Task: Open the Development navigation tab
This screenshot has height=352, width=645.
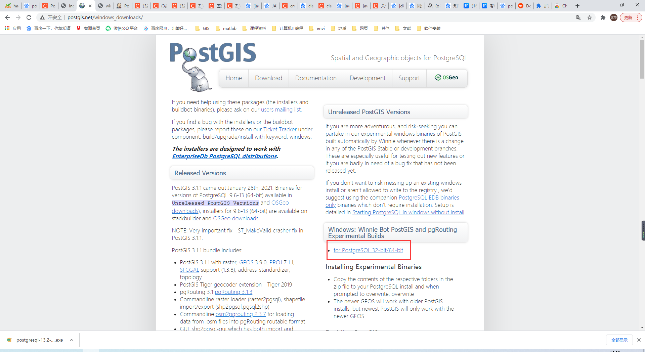Action: [x=368, y=78]
